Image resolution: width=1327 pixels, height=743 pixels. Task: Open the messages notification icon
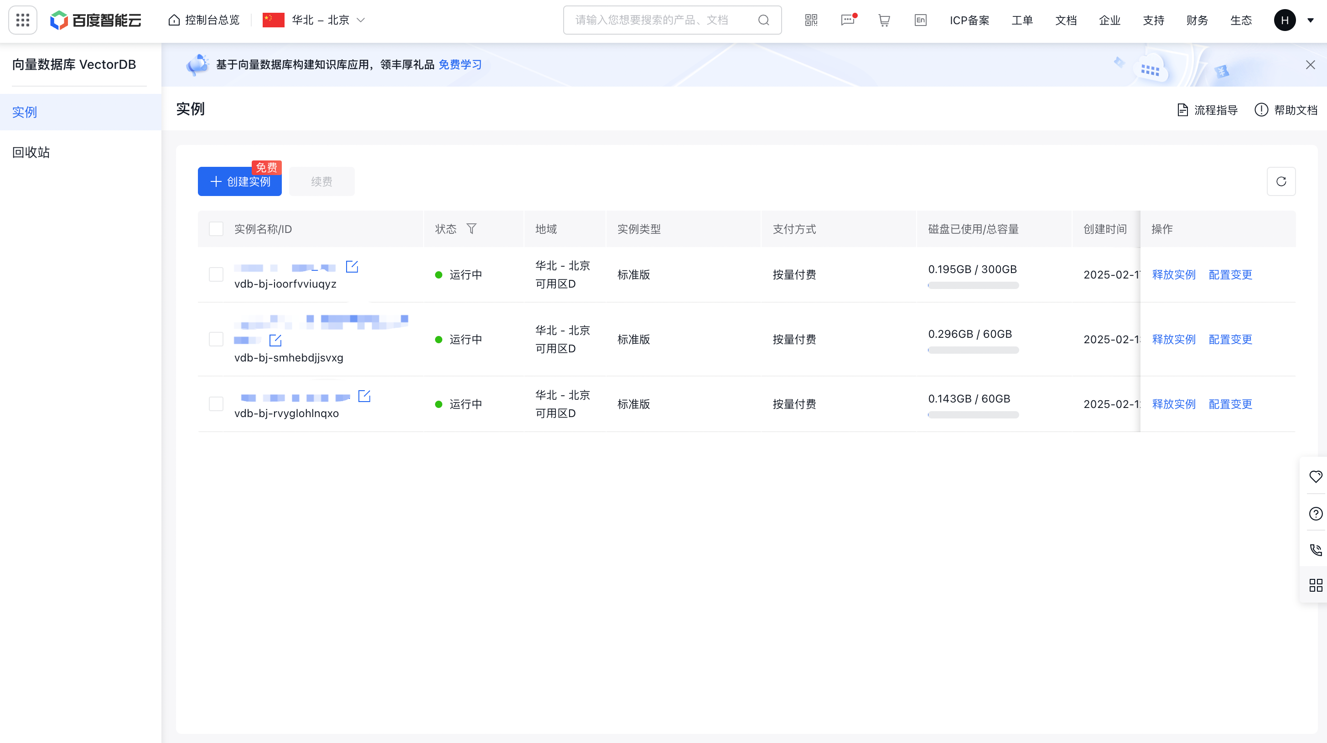pos(848,20)
